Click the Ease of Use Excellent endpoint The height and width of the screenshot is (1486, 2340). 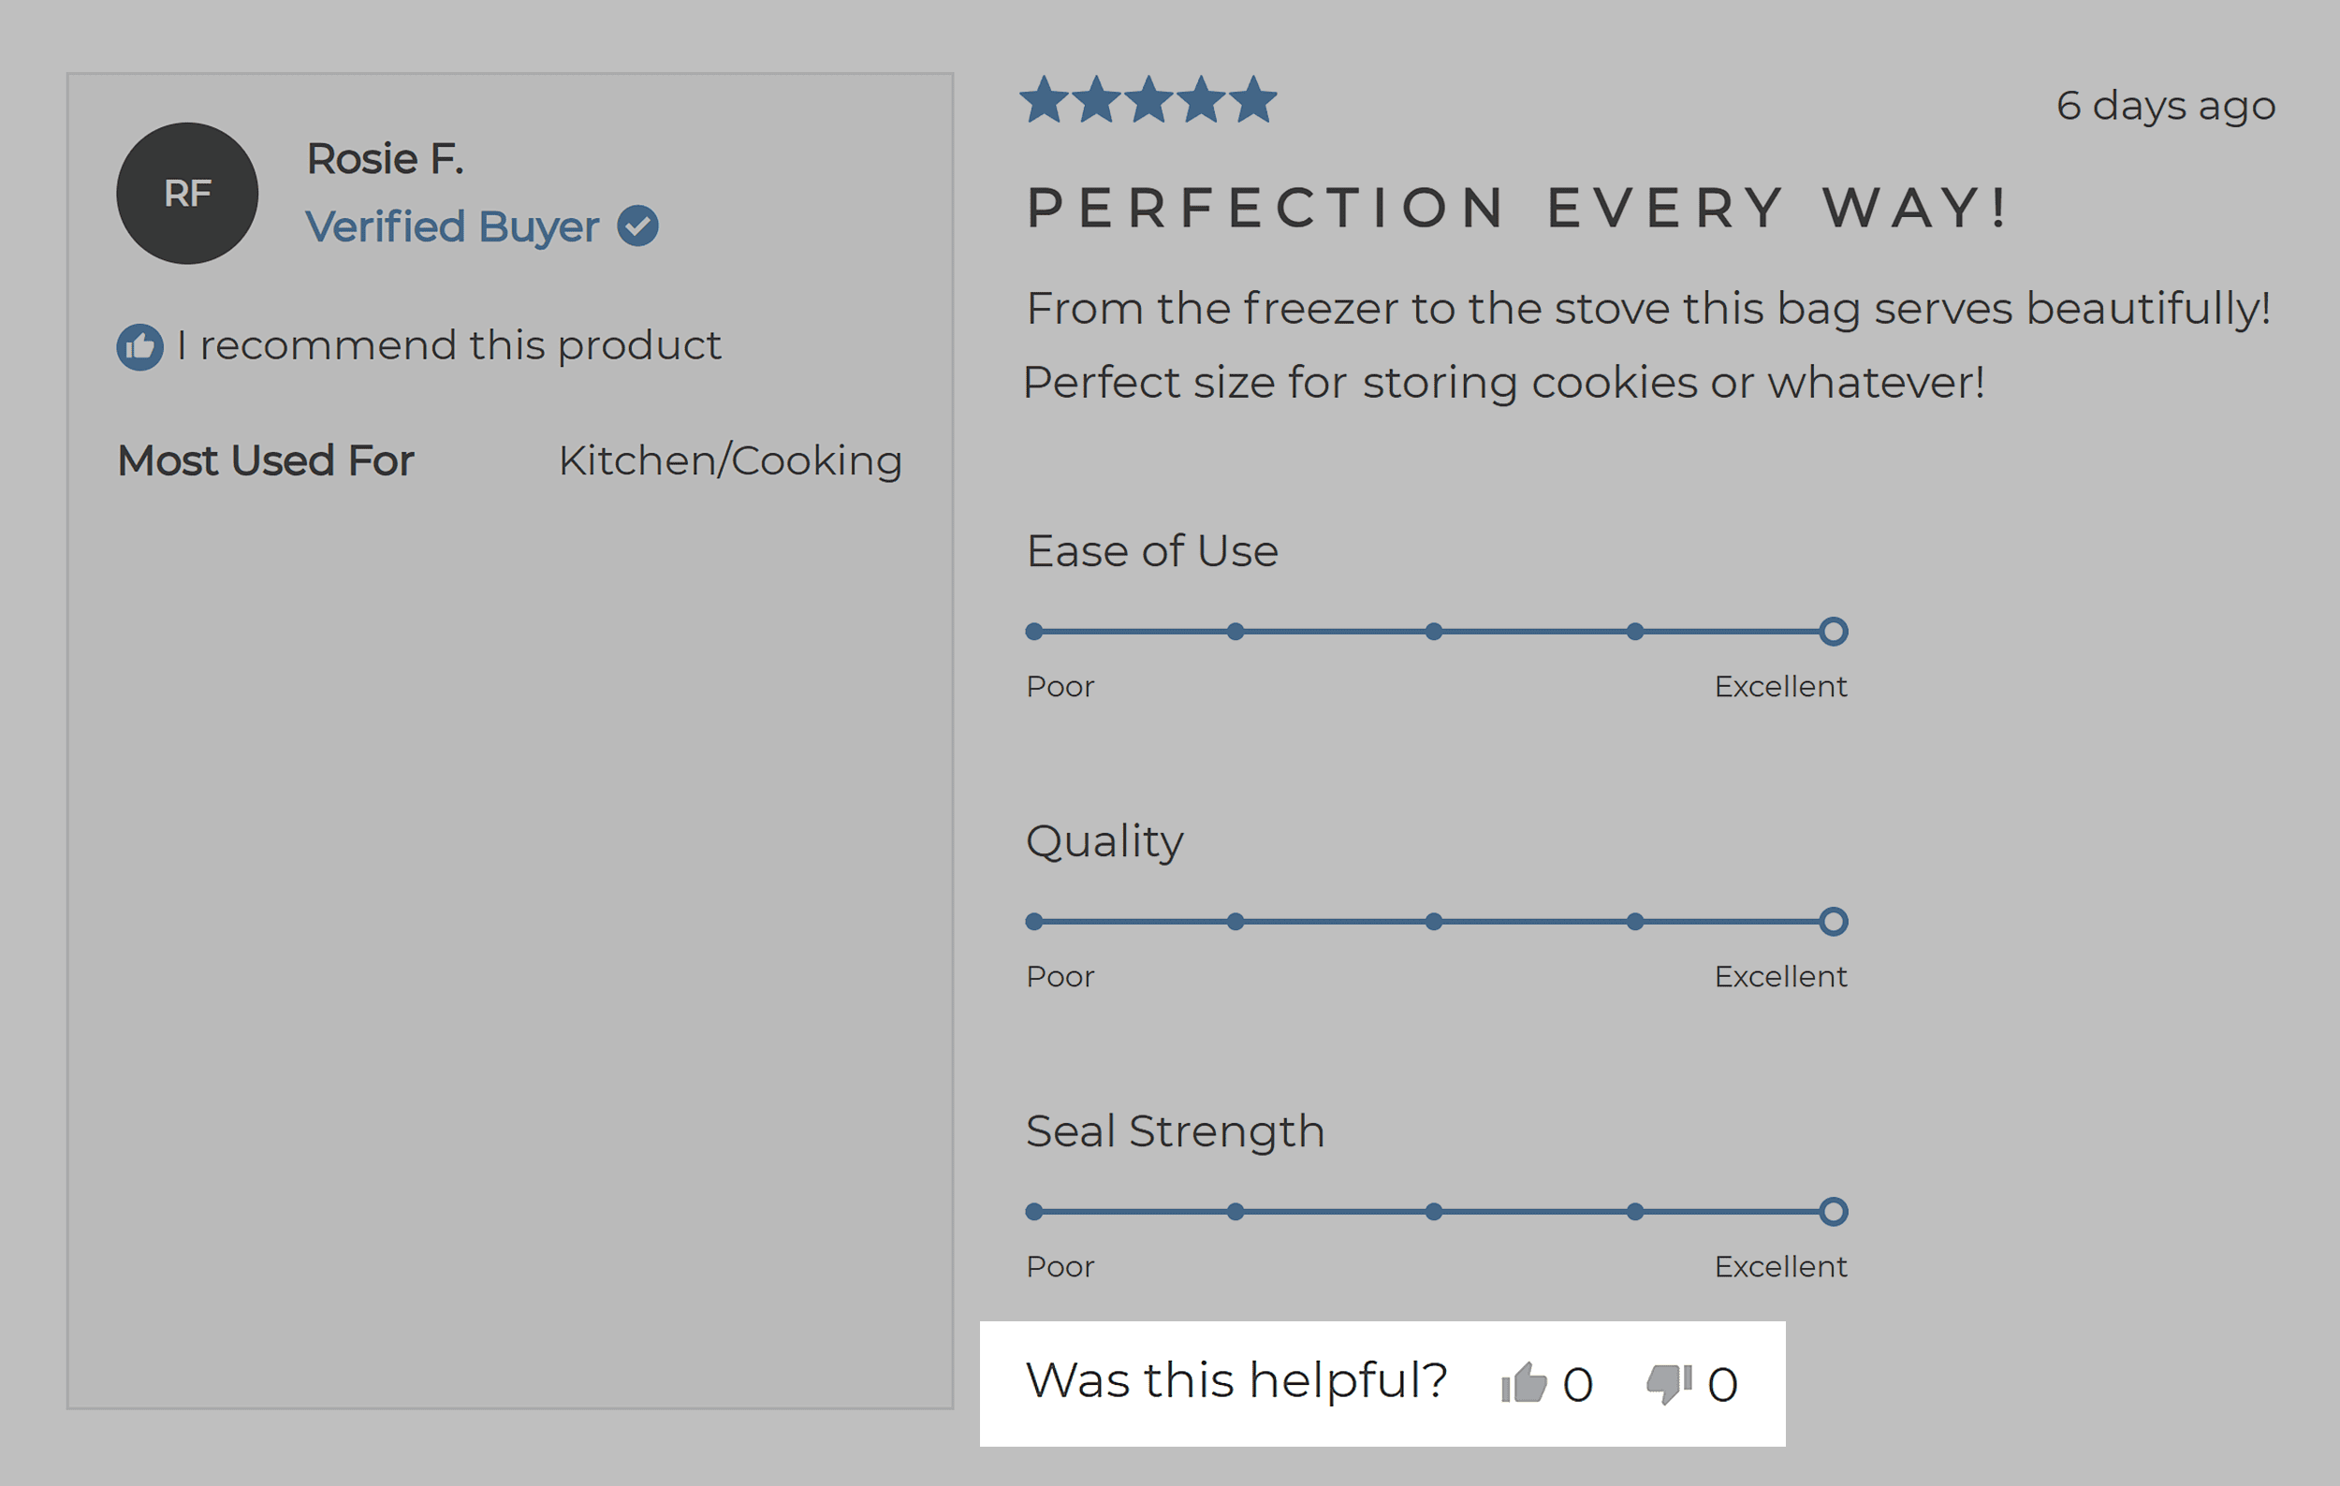[1833, 632]
